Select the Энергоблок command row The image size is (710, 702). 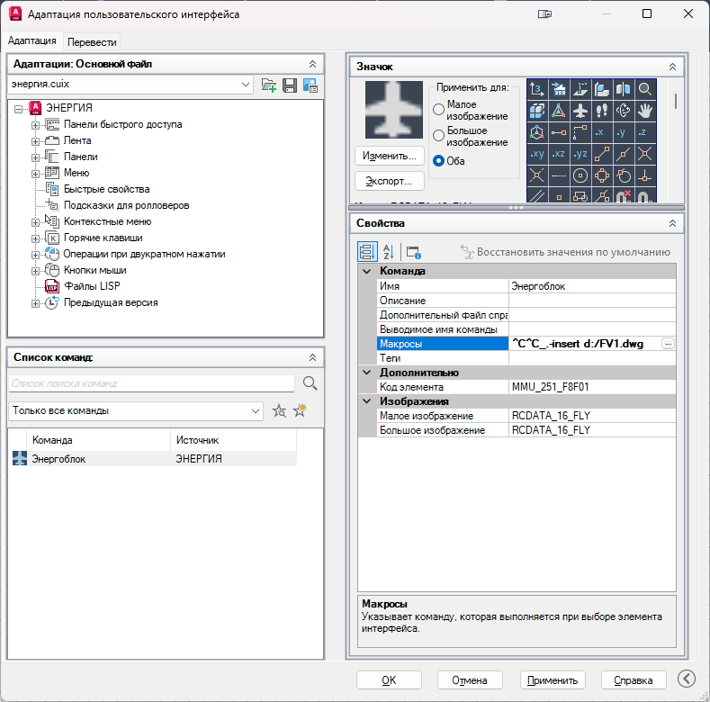(154, 459)
